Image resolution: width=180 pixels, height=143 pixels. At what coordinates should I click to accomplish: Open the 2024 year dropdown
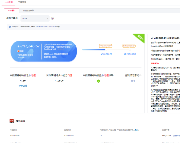(x=35, y=18)
